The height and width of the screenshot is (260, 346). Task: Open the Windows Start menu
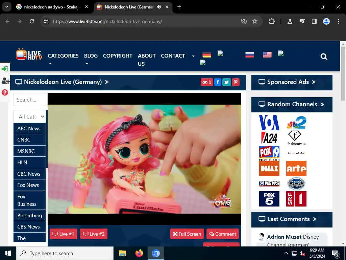tap(8, 253)
